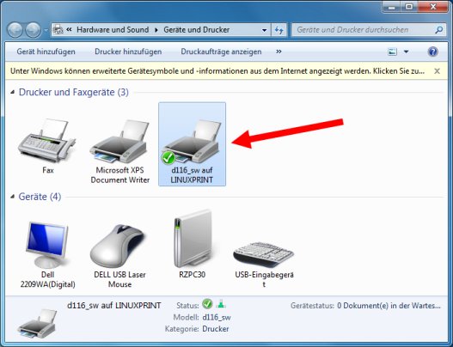Screen dimensions: 453x347
Task: Click Druckaufträge anzeigen in toolbar
Action: point(221,52)
